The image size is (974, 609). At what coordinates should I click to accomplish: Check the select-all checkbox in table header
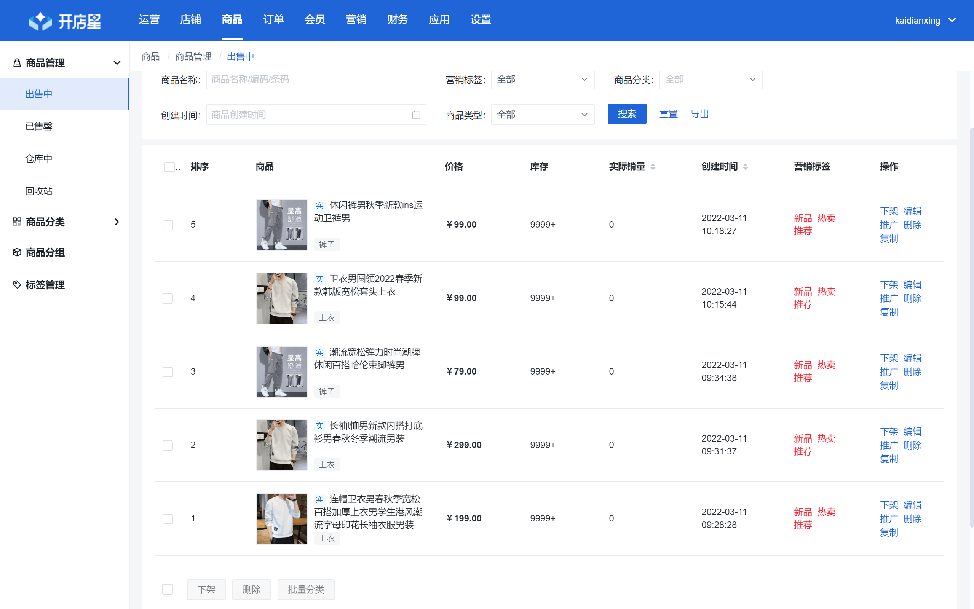(x=169, y=167)
